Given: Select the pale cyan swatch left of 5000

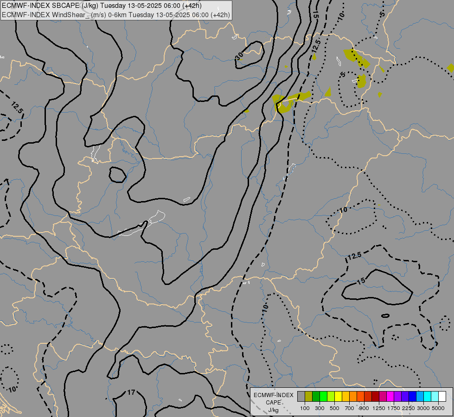Looking at the screenshot, I should [x=435, y=396].
